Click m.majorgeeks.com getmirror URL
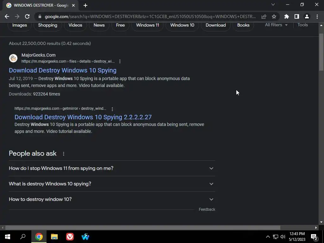This screenshot has width=324, height=243. tap(60, 109)
